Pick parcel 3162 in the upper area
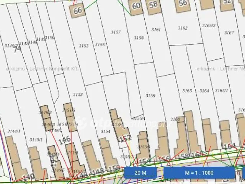Viewport: 245px width, 184px height. pos(183,28)
